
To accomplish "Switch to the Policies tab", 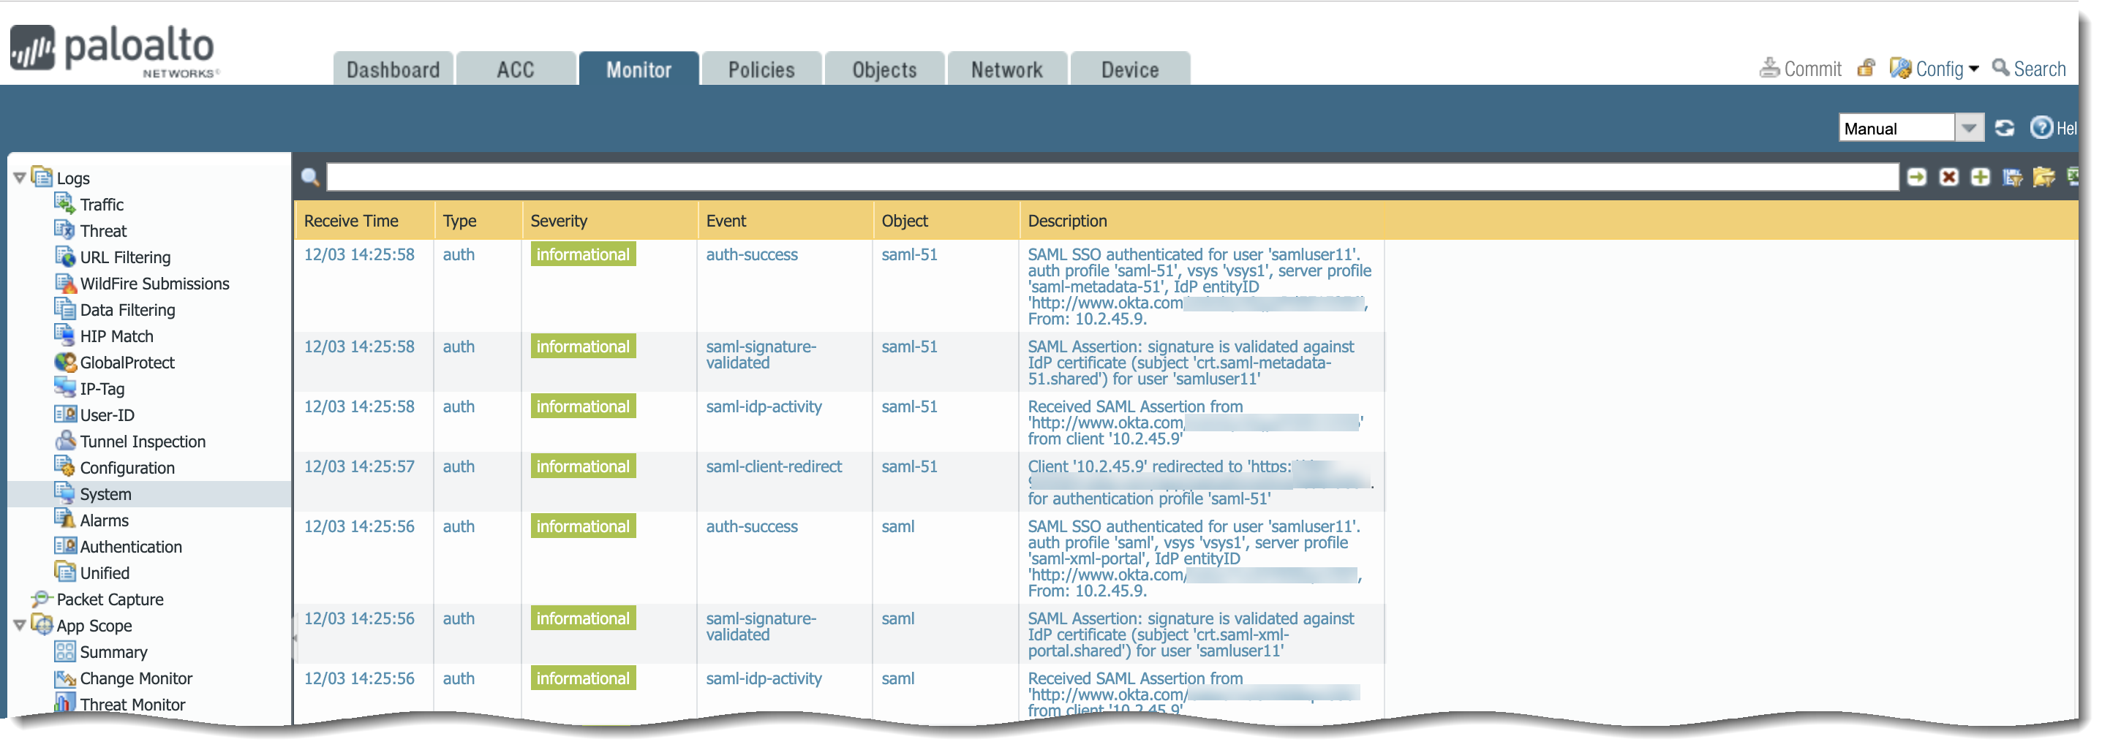I will [761, 69].
